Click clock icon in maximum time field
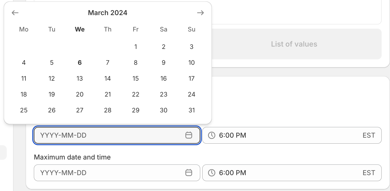This screenshot has width=390, height=191. click(212, 173)
